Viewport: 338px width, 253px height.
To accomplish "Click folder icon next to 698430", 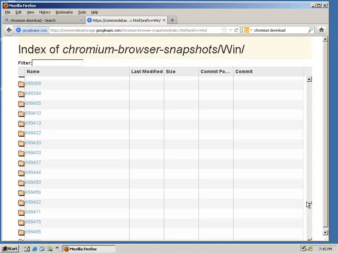I will tap(21, 143).
